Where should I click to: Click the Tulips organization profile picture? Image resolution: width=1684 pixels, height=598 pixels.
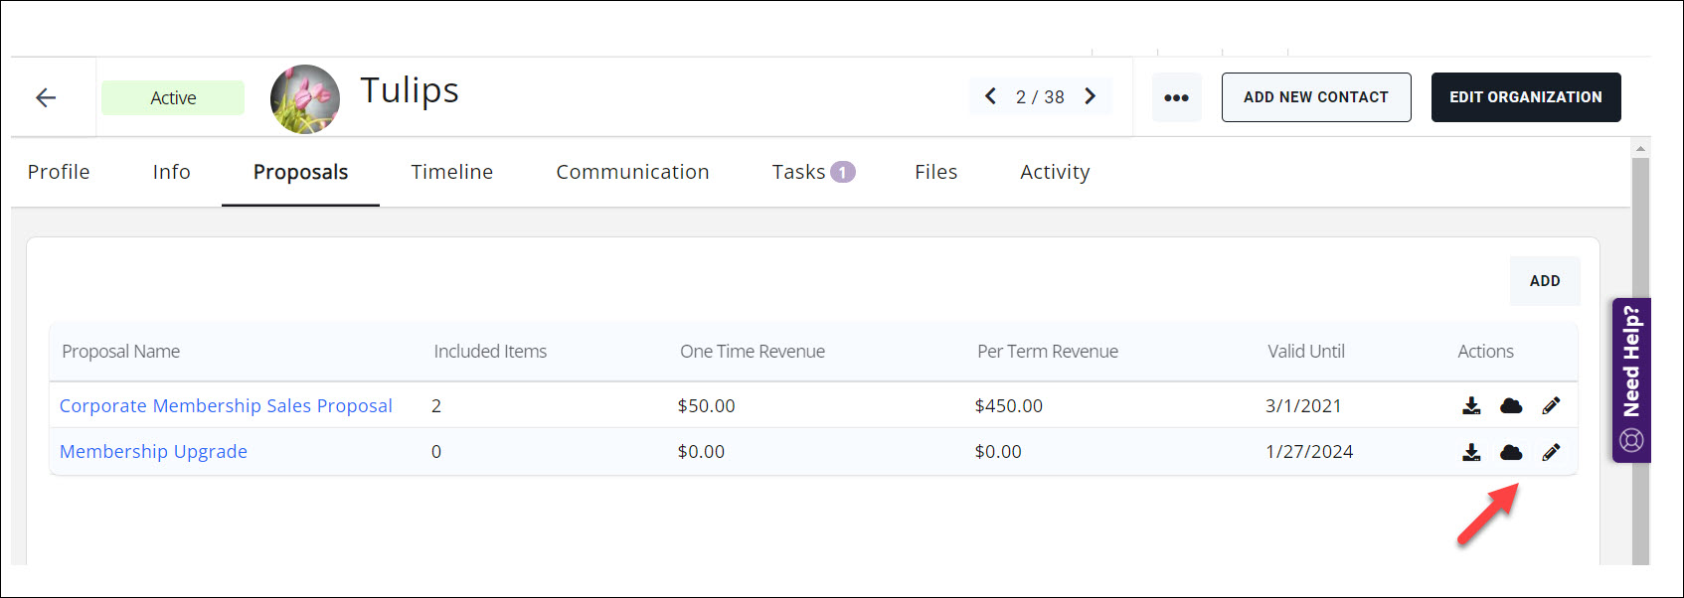pyautogui.click(x=305, y=99)
